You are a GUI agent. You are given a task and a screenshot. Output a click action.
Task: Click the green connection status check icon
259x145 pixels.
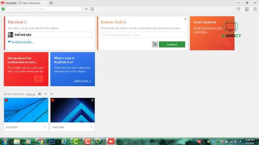click(3, 9)
